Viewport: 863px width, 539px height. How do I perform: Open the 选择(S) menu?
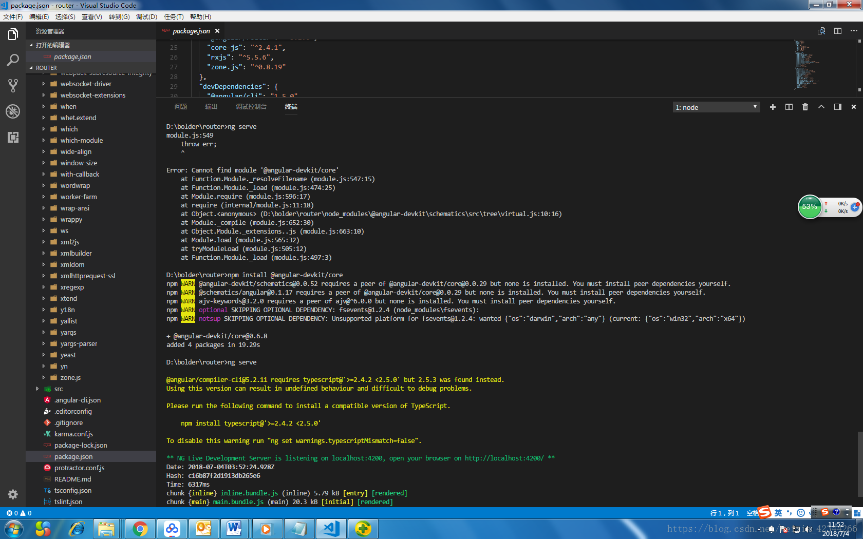tap(65, 17)
